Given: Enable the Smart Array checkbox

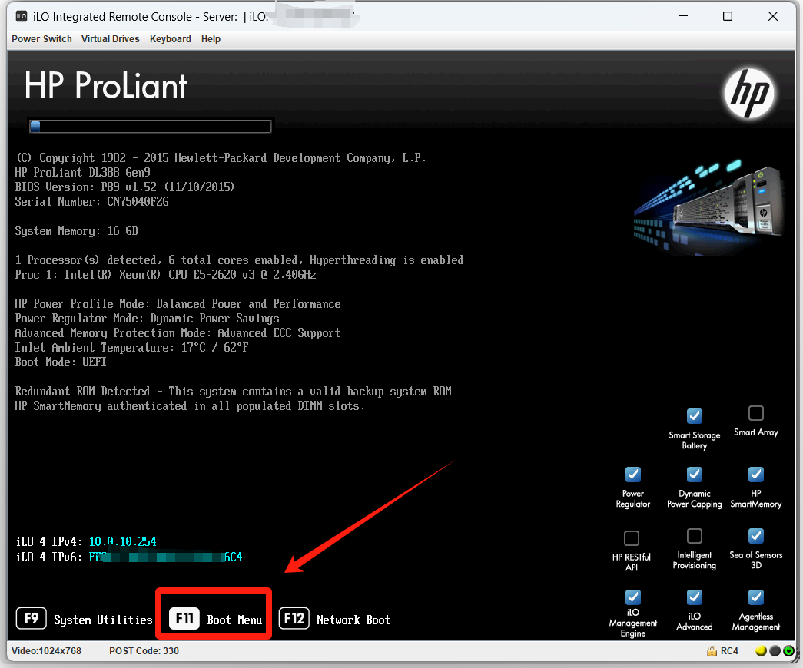Looking at the screenshot, I should click(755, 414).
